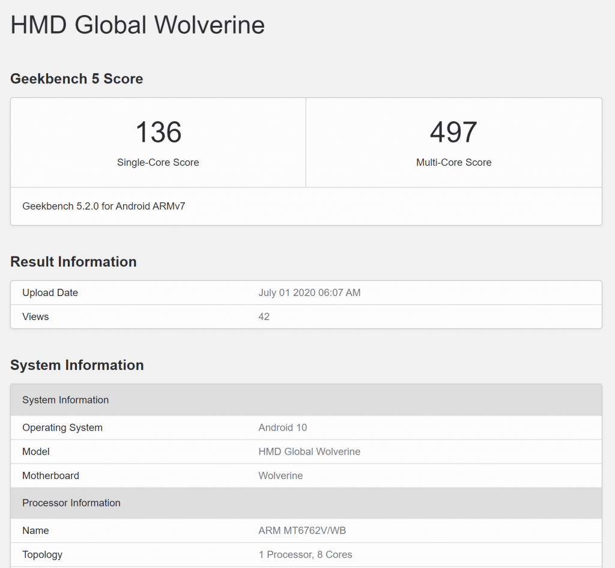Click the single-core score value 136

159,131
